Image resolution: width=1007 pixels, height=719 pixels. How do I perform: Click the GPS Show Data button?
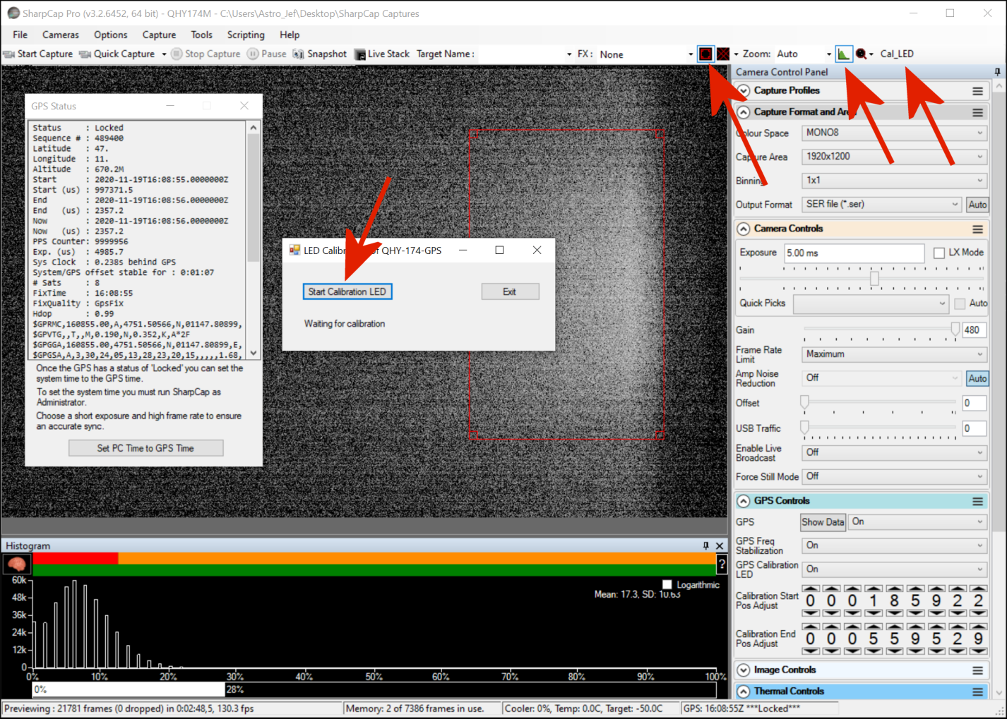point(823,522)
